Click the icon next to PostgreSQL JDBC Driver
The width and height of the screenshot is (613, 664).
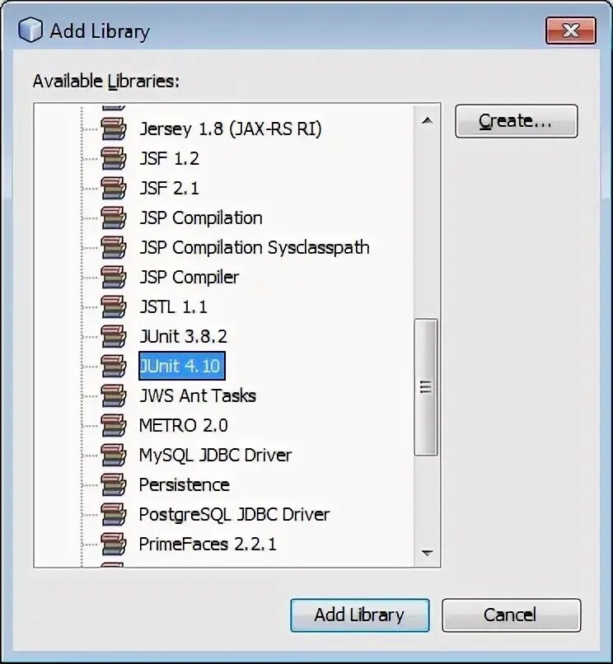[x=114, y=514]
